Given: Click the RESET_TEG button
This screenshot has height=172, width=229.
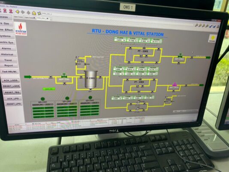Looking at the screenshot, I should point(12,92).
